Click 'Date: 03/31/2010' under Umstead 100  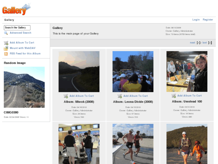click(x=187, y=107)
